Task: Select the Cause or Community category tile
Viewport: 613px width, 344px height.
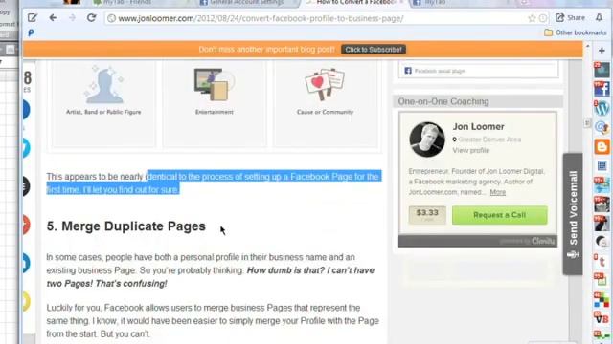Action: point(326,104)
